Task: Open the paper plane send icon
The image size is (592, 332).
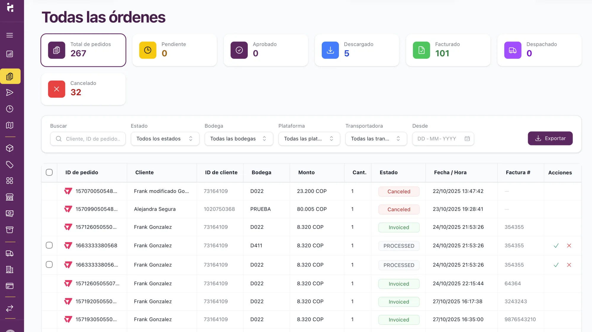Action: [10, 93]
